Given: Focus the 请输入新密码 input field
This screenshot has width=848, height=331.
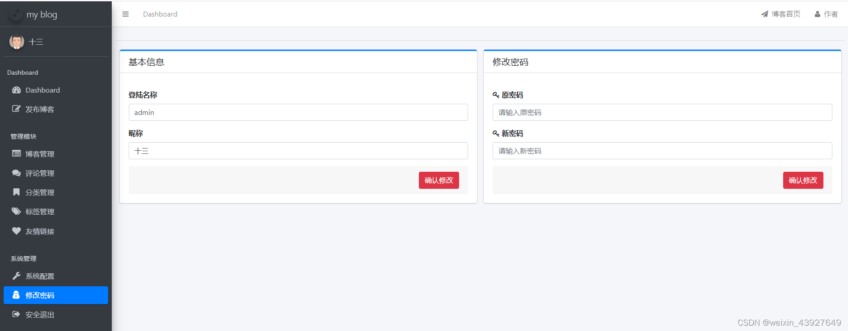Looking at the screenshot, I should pos(662,151).
